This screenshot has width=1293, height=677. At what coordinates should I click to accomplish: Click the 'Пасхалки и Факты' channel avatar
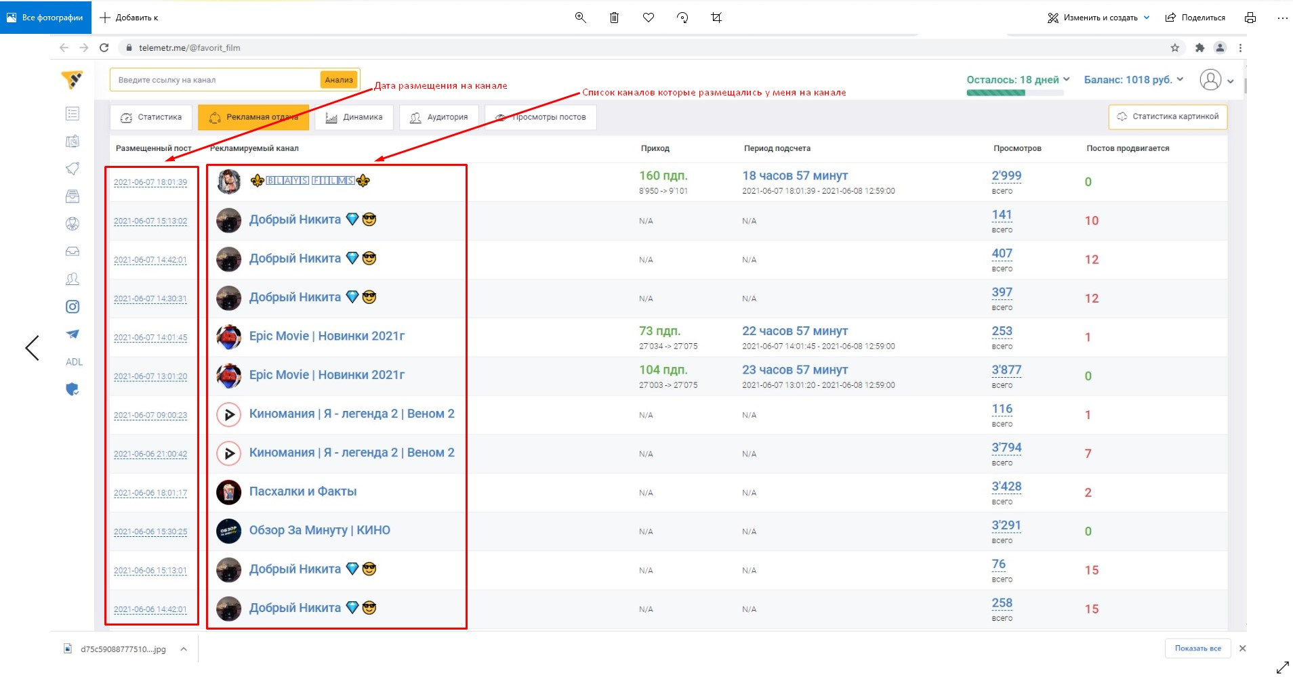229,492
